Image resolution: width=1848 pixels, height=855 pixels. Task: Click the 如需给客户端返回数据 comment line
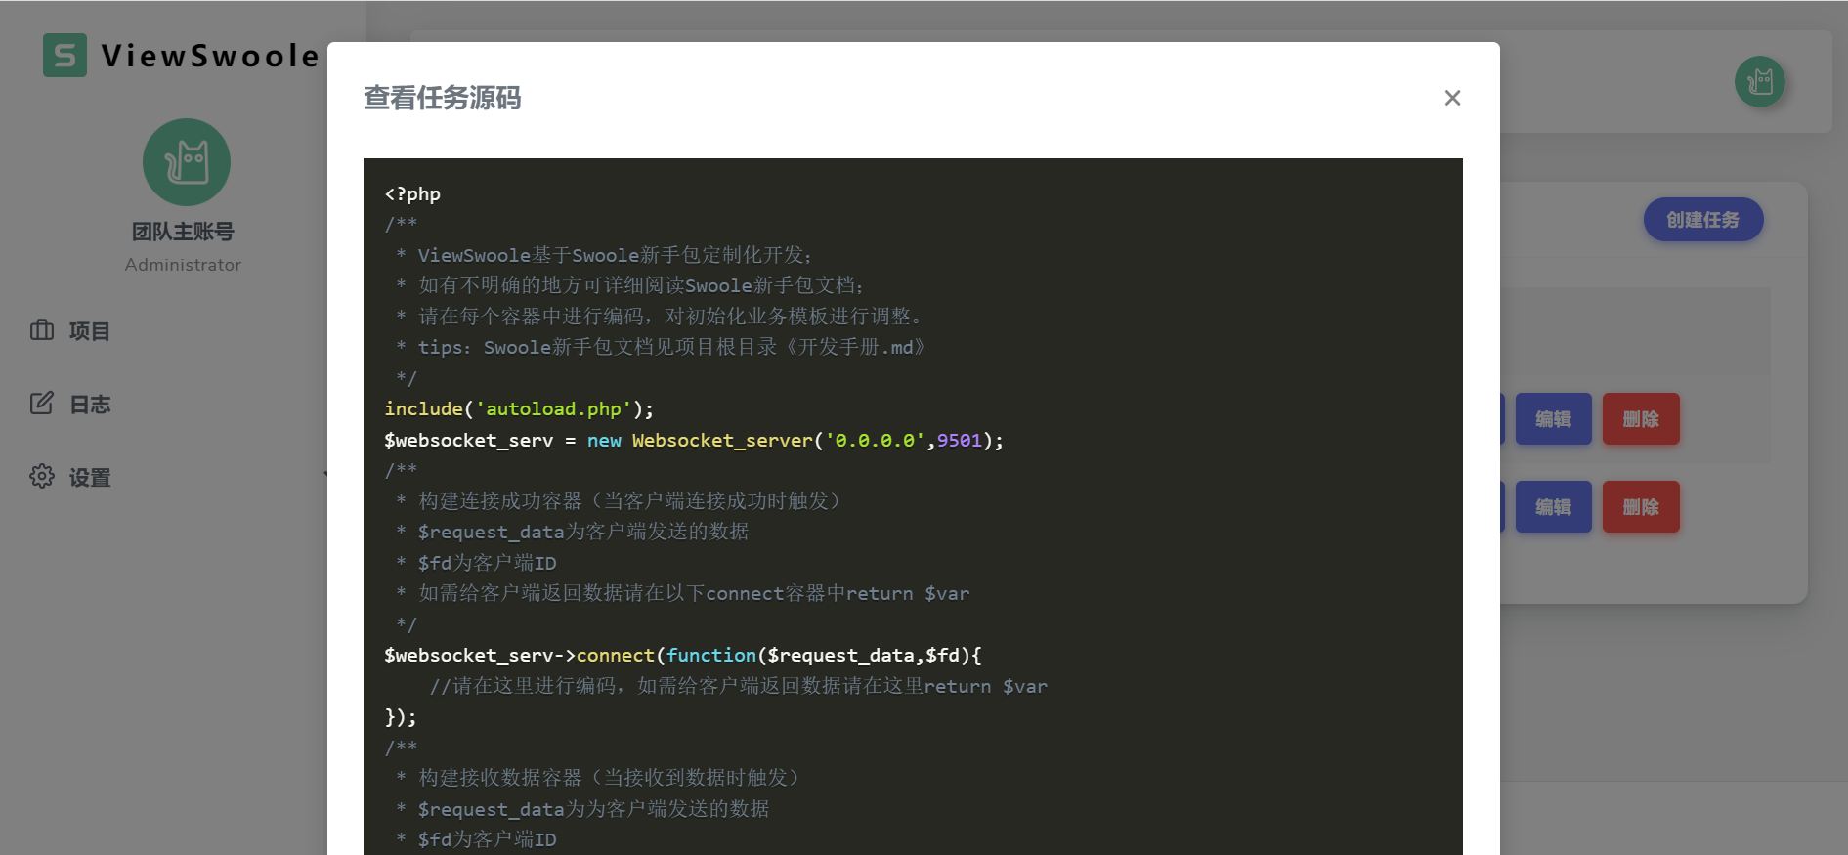coord(682,593)
